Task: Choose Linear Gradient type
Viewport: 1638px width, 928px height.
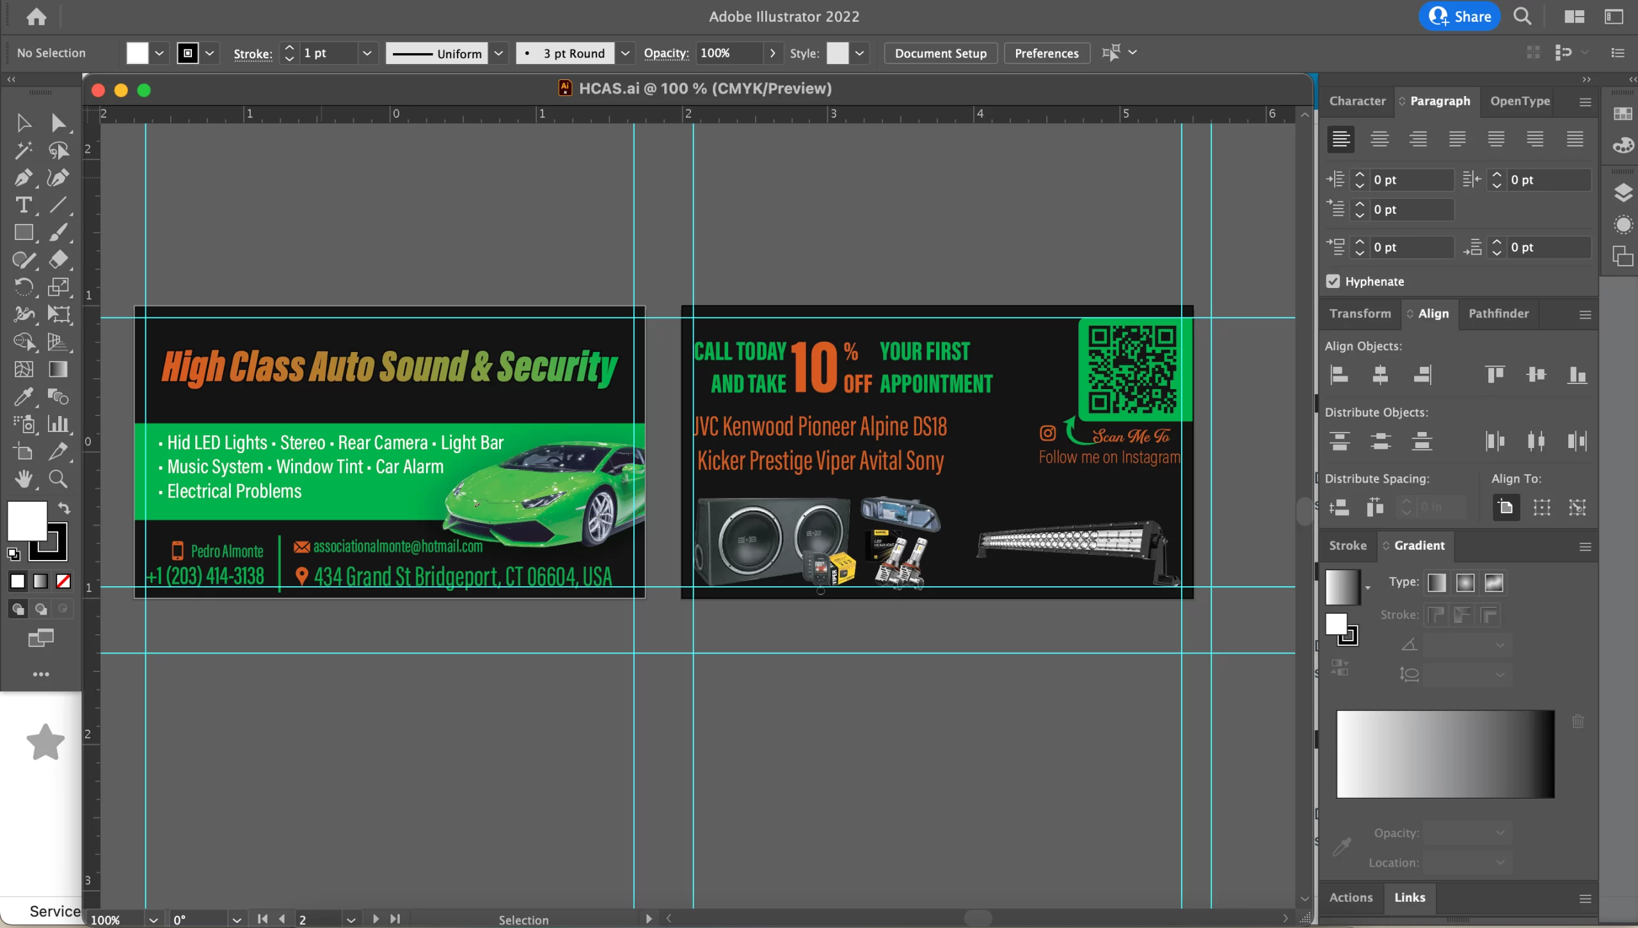Action: [1436, 582]
